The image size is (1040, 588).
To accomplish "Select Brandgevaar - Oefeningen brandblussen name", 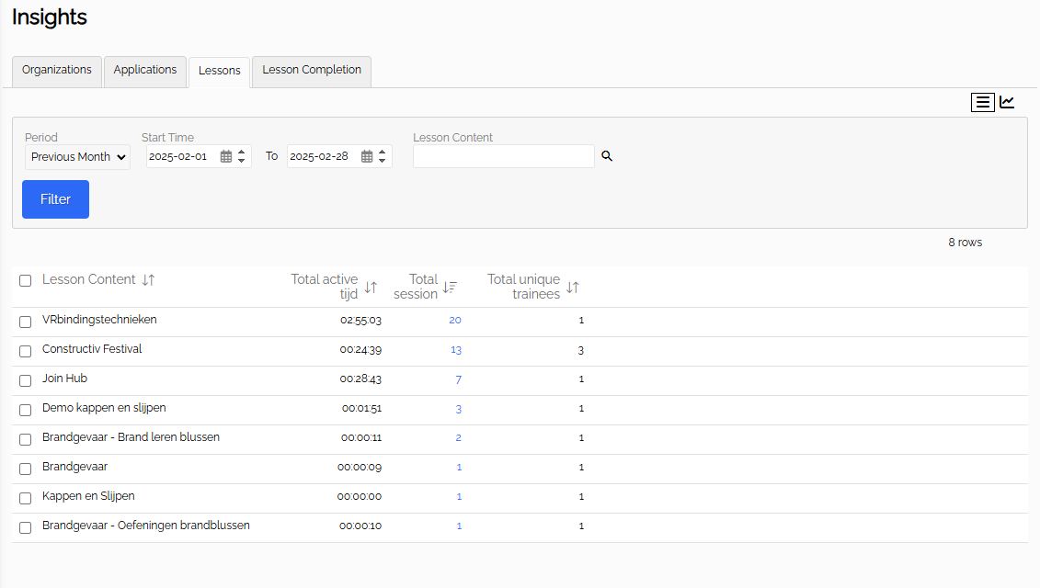I will tap(146, 525).
